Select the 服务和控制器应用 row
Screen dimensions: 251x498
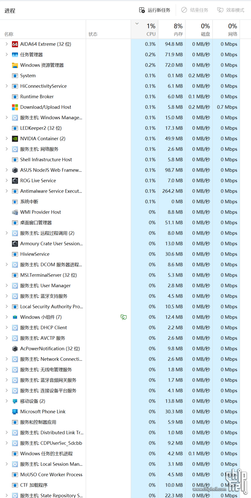point(120,422)
